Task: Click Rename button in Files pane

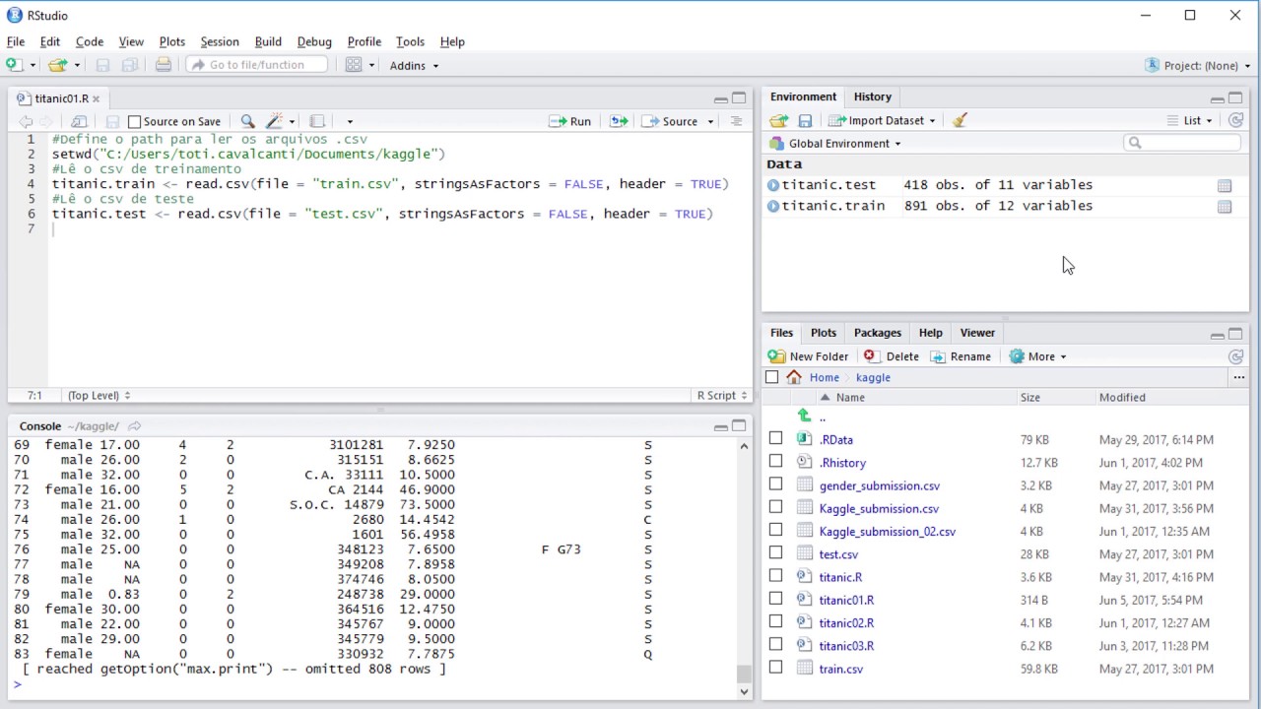Action: [x=961, y=356]
